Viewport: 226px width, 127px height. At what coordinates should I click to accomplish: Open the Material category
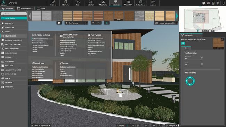[x=14, y=82]
